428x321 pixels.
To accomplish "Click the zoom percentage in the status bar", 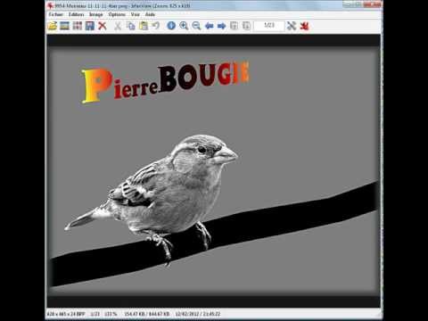I will pyautogui.click(x=111, y=314).
